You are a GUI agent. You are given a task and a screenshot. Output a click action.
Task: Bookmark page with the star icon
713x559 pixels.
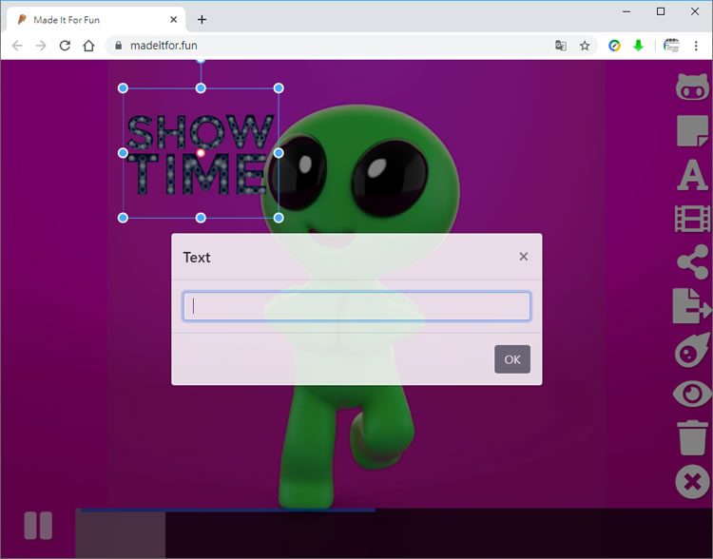[x=585, y=46]
